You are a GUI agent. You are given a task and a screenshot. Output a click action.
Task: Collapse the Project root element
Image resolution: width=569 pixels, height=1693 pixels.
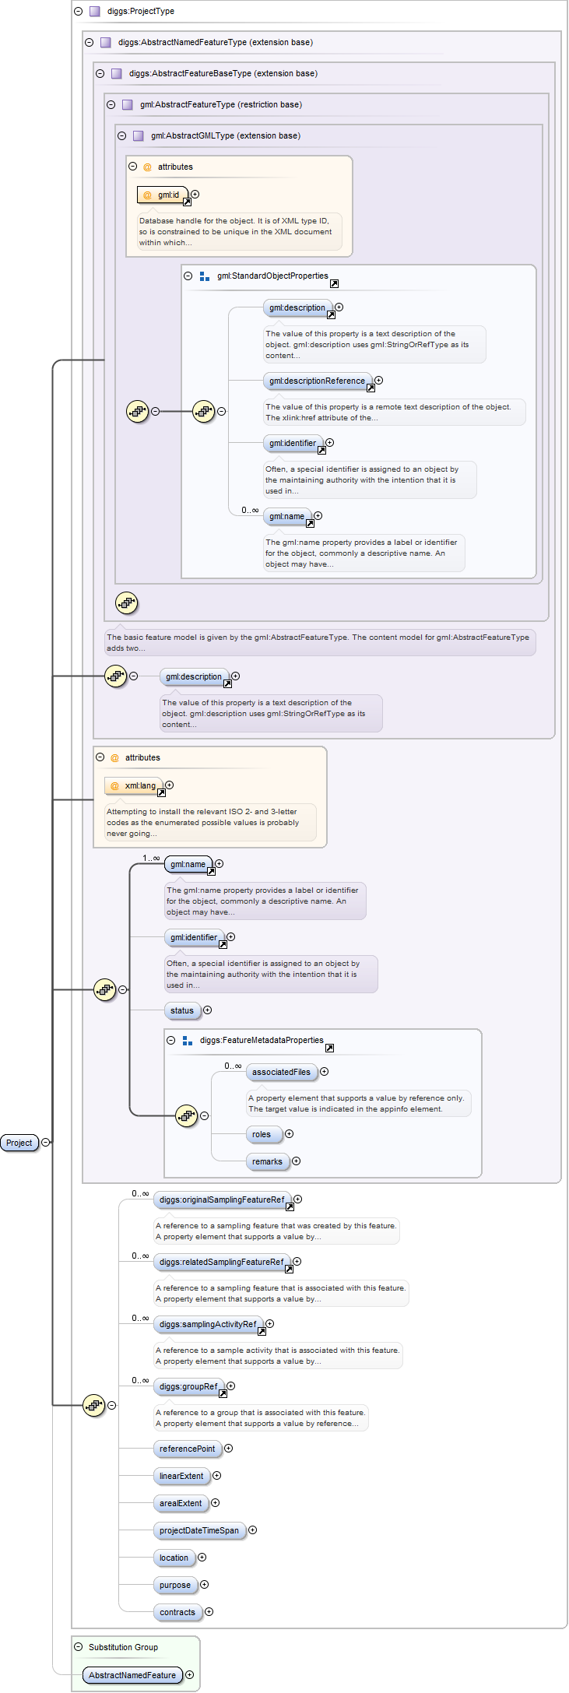click(46, 1143)
